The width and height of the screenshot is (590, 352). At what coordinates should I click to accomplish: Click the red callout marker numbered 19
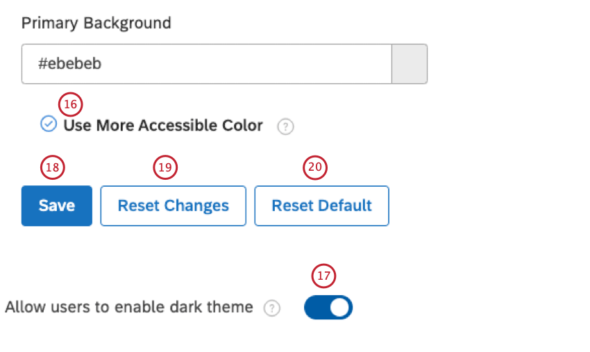coord(165,167)
